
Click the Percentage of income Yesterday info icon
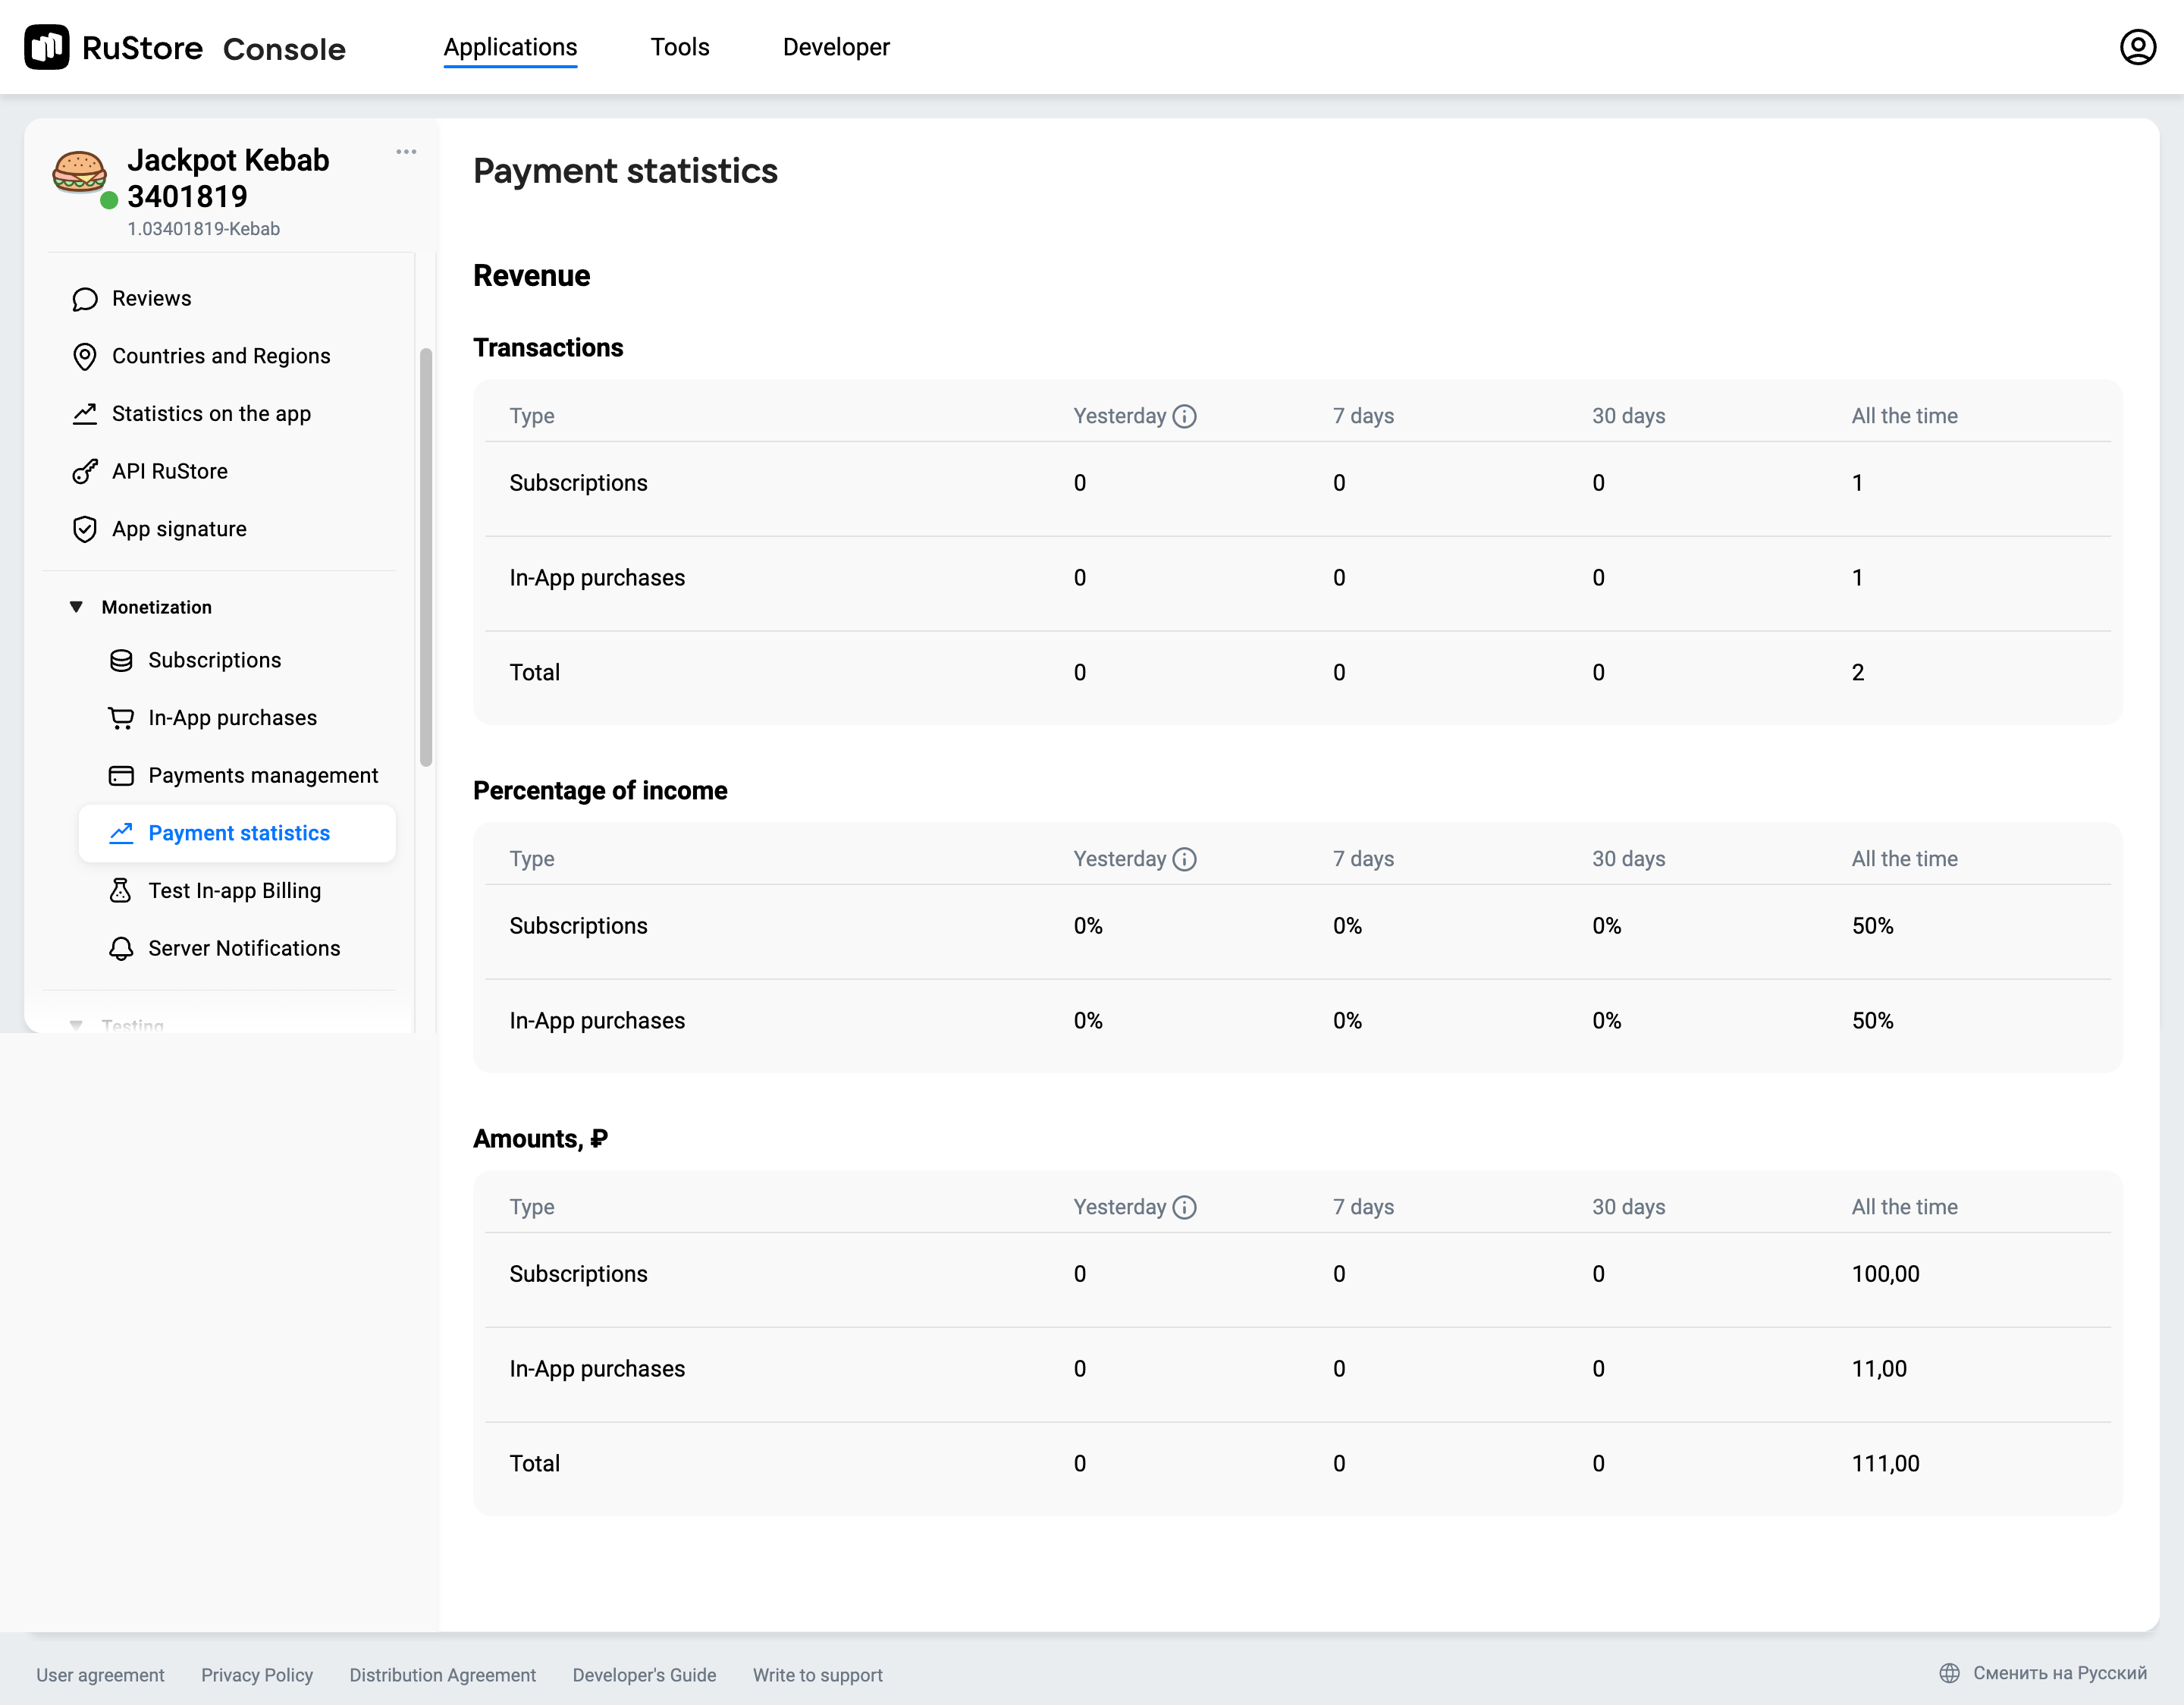[x=1184, y=859]
